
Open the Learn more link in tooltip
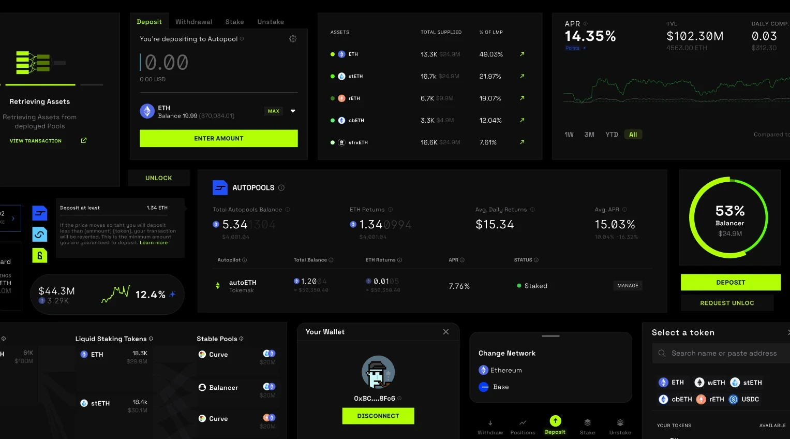[154, 243]
